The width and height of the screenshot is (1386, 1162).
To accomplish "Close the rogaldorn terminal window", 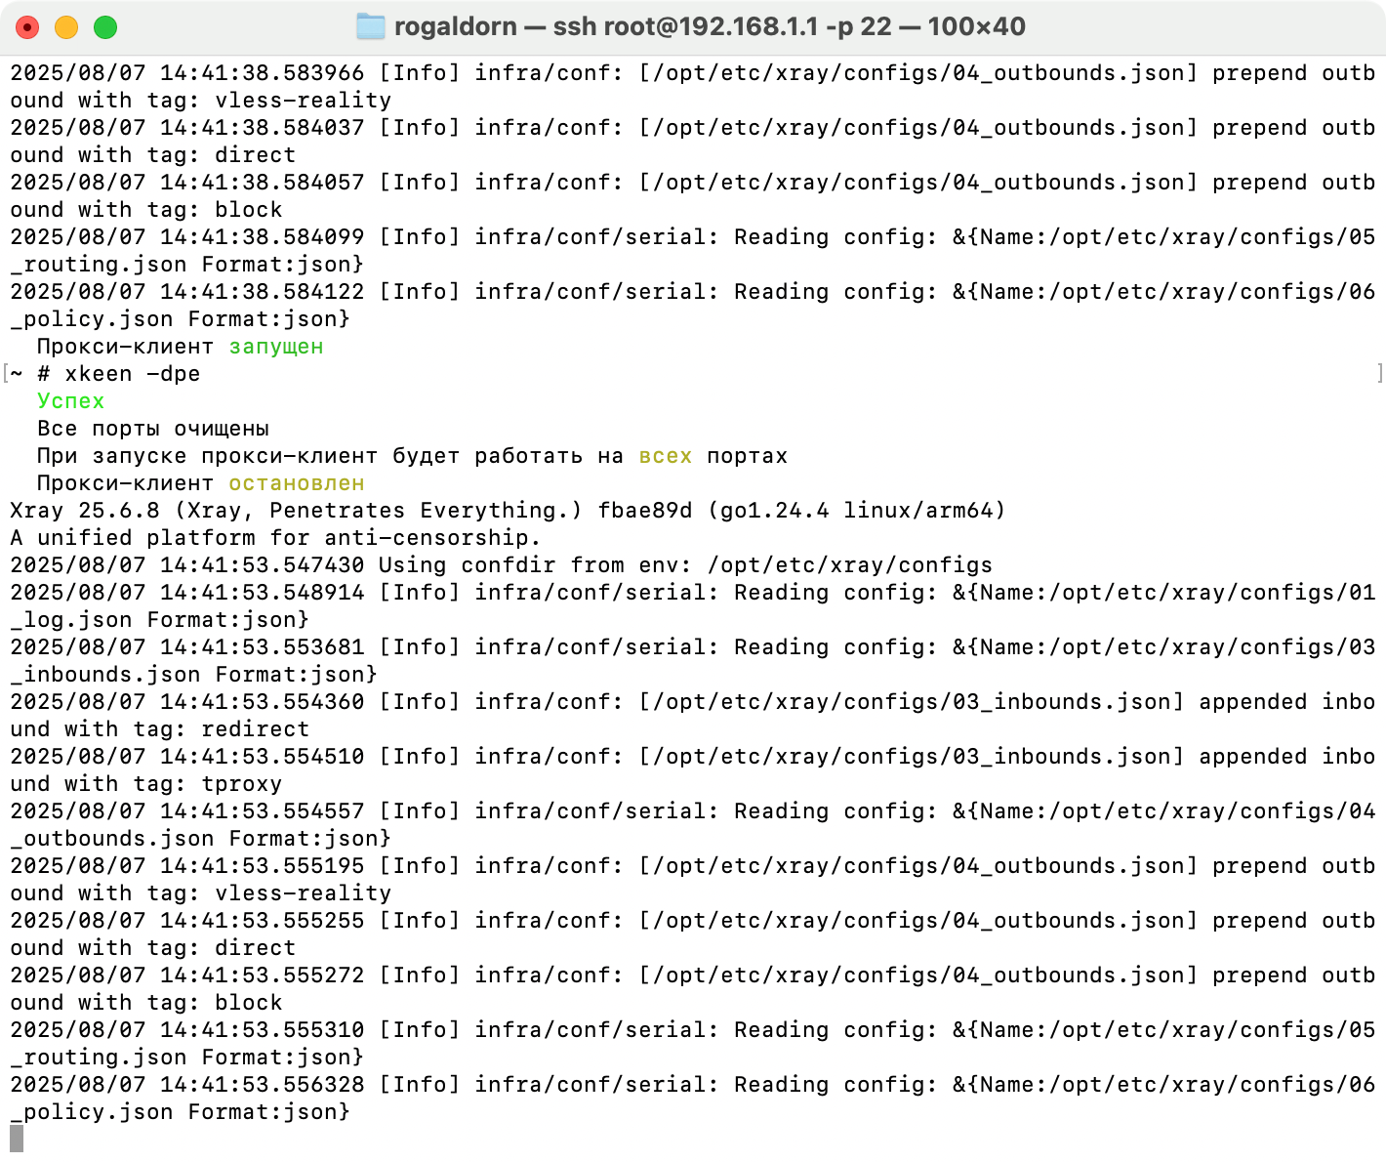I will (x=27, y=27).
